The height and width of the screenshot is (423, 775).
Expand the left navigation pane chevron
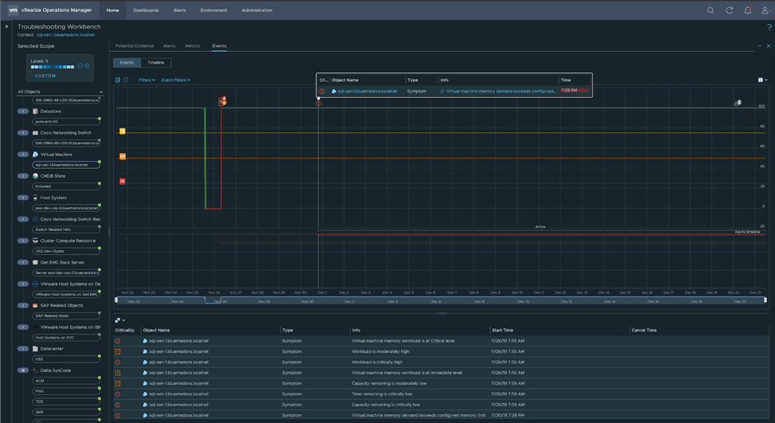point(6,27)
